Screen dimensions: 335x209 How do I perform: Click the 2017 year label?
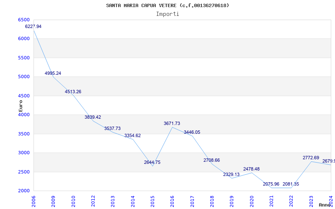point(192,201)
